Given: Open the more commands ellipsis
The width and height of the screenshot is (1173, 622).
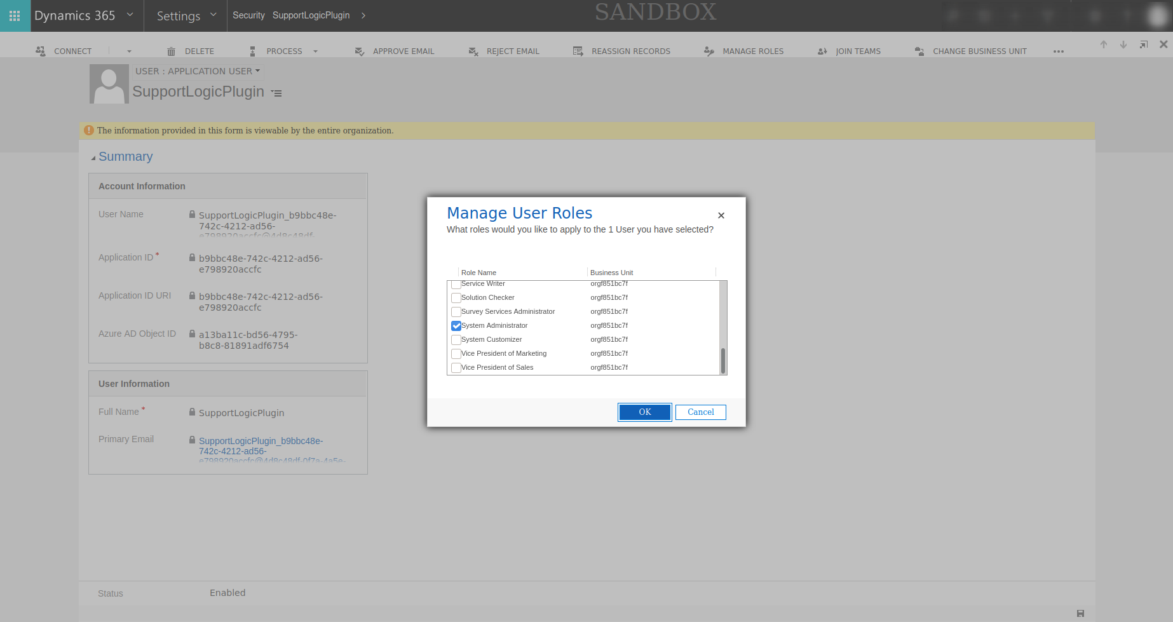Looking at the screenshot, I should (1058, 51).
